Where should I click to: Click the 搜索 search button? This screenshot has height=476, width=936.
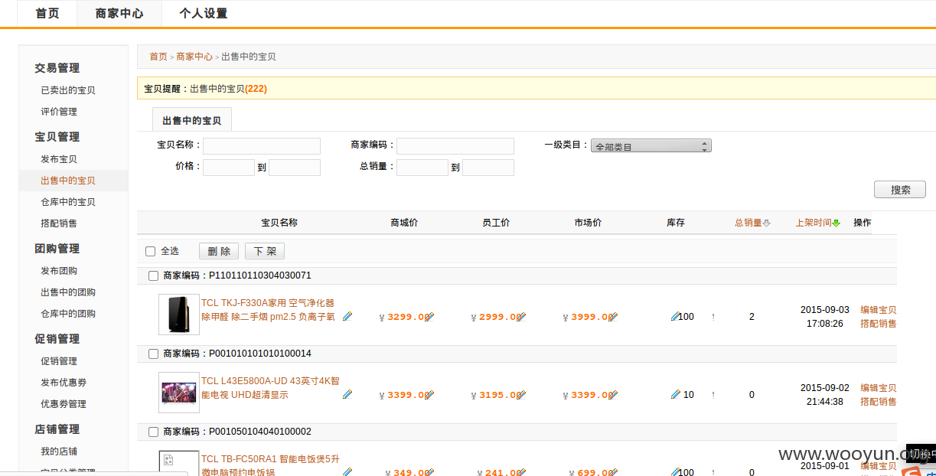900,190
